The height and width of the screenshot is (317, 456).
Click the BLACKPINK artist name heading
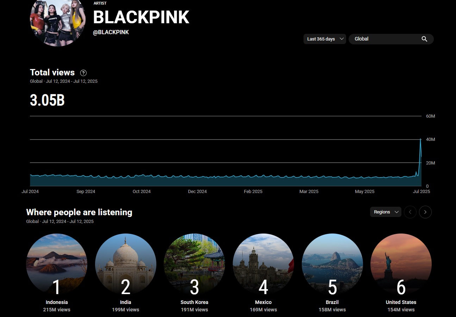point(141,17)
